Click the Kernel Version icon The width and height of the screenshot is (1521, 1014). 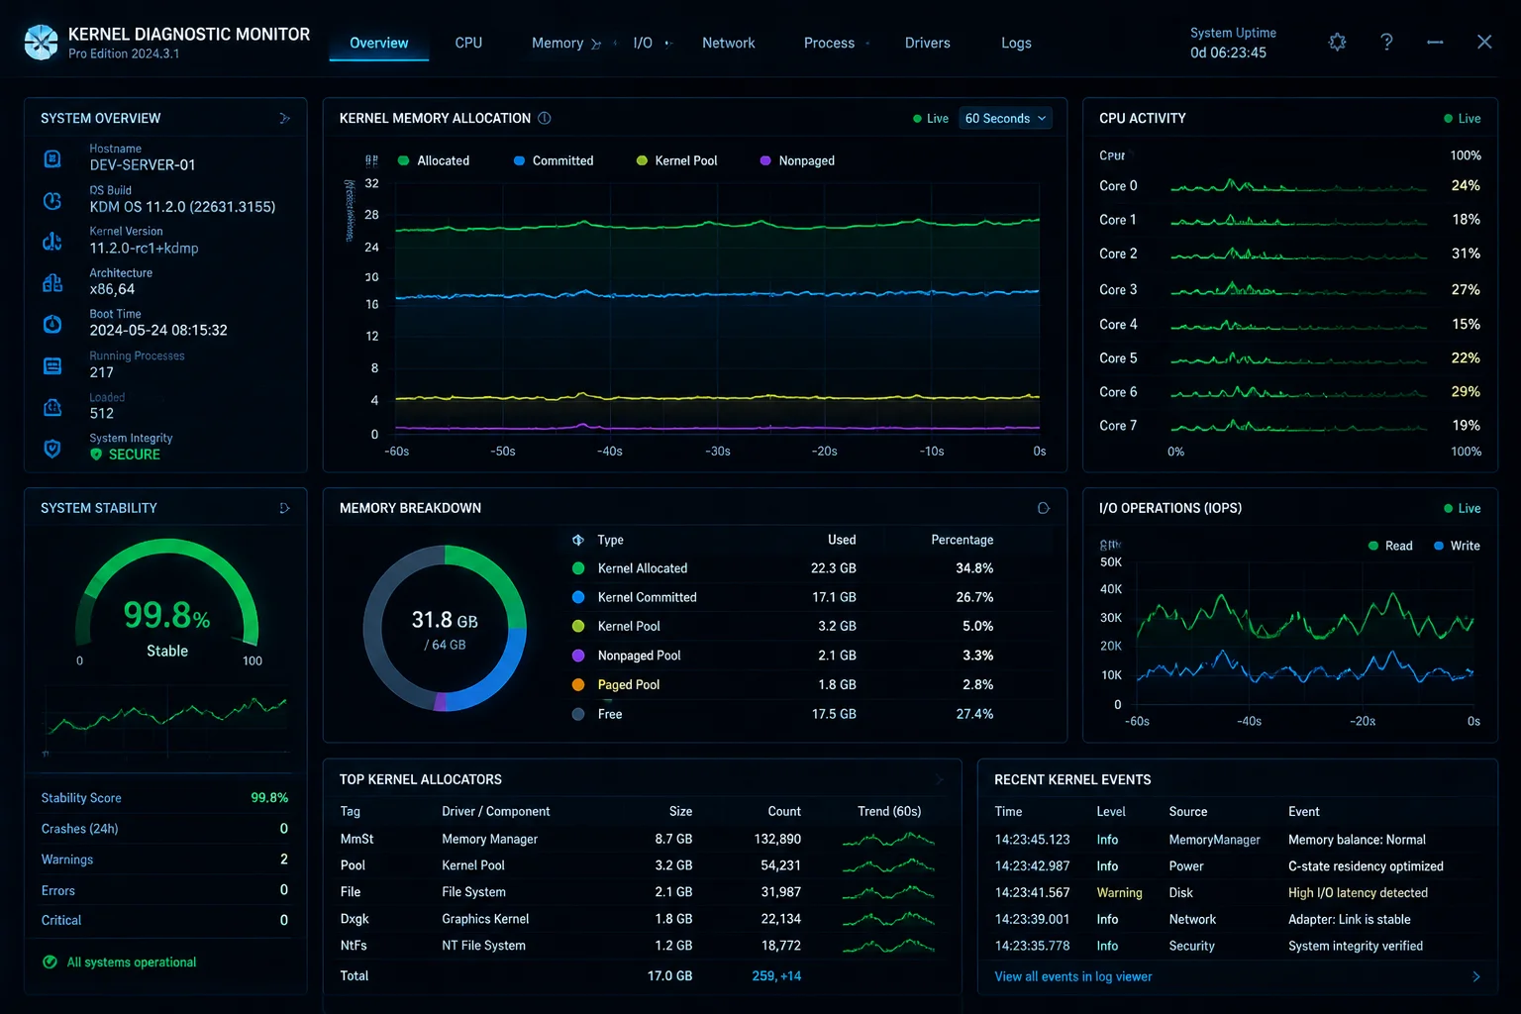tap(52, 242)
